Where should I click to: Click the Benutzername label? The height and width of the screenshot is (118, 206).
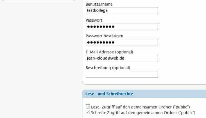99,4
